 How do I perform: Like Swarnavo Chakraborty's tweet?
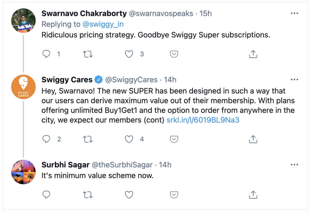[129, 54]
